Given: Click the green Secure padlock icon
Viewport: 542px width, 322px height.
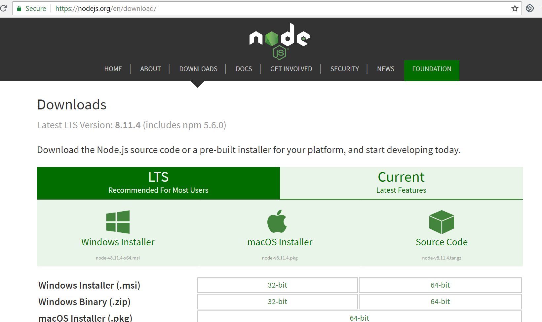Looking at the screenshot, I should 19,8.
